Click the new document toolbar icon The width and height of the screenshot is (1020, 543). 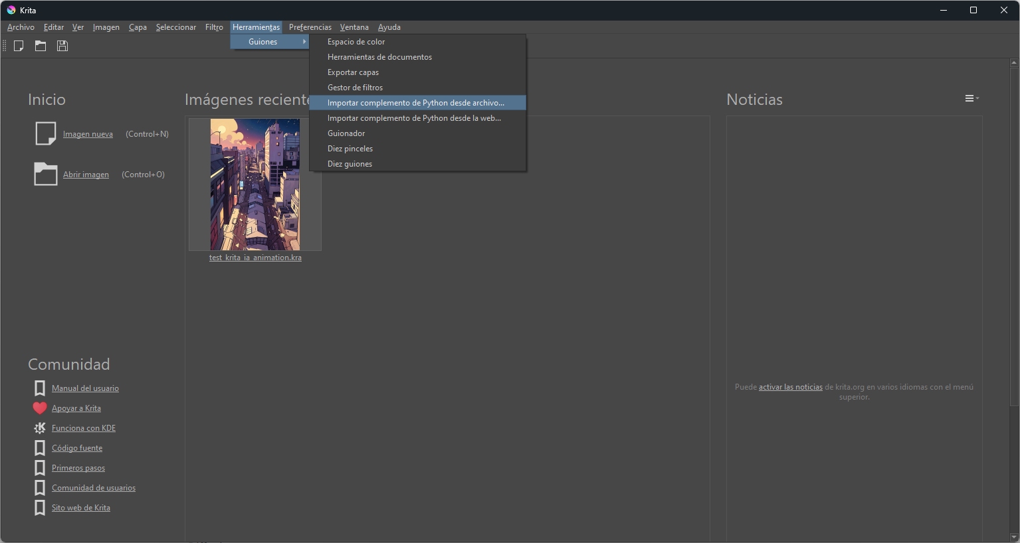(19, 46)
